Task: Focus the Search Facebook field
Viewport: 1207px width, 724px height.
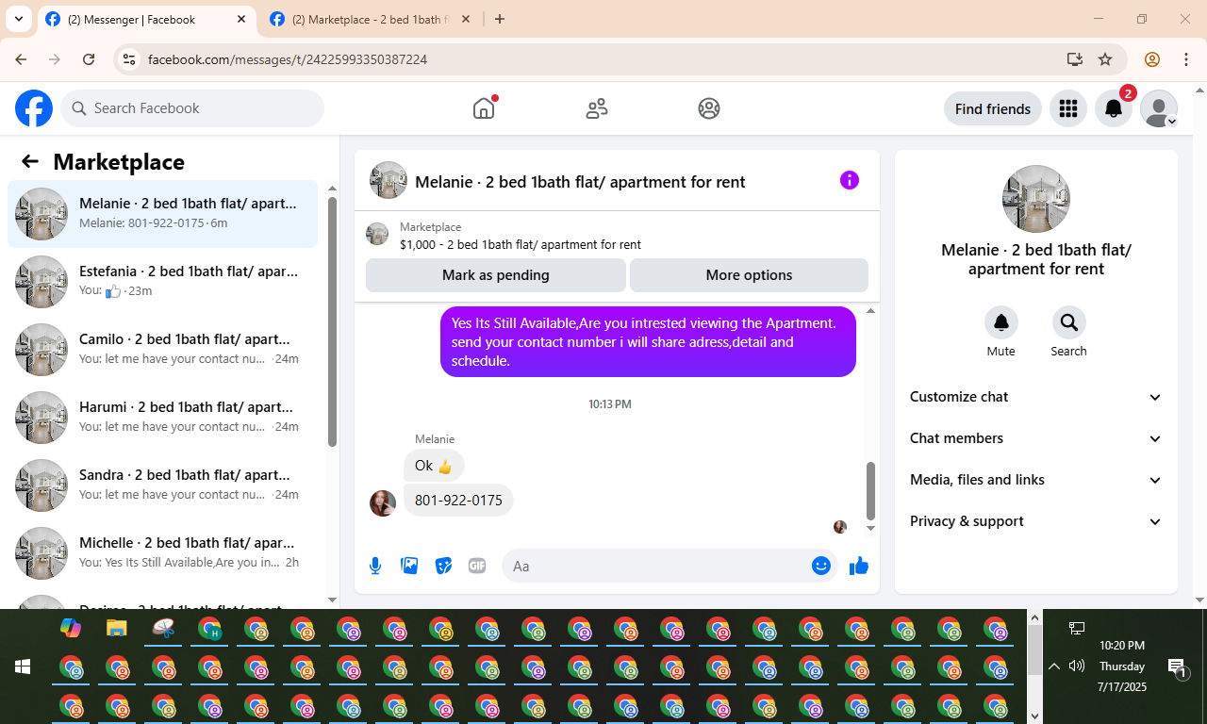Action: [x=192, y=108]
